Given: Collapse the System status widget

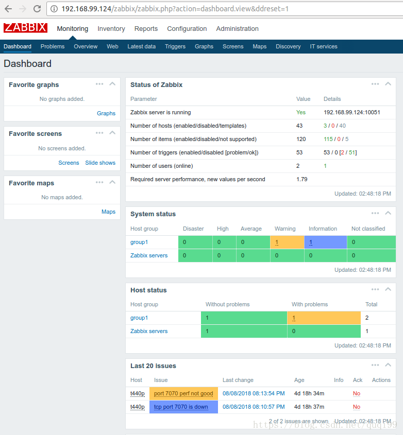Looking at the screenshot, I should click(388, 213).
